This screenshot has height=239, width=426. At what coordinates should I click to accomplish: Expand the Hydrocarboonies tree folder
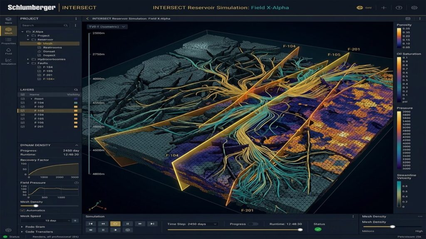(28, 59)
